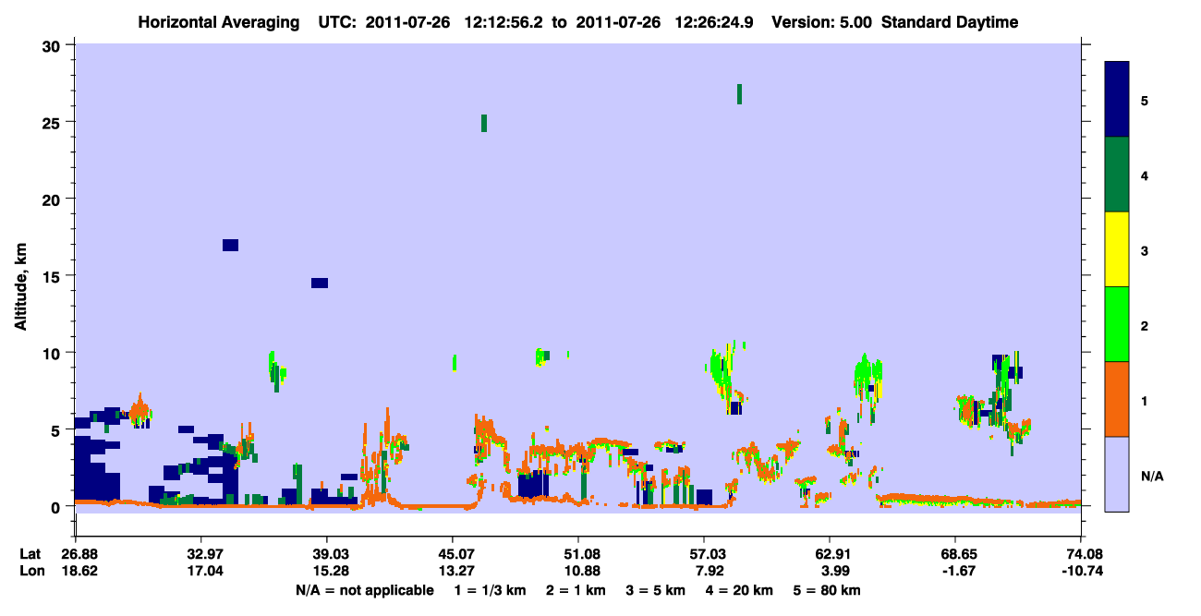This screenshot has height=616, width=1201.
Task: Click the lavender N/A colorbar segment
Action: tap(1117, 474)
